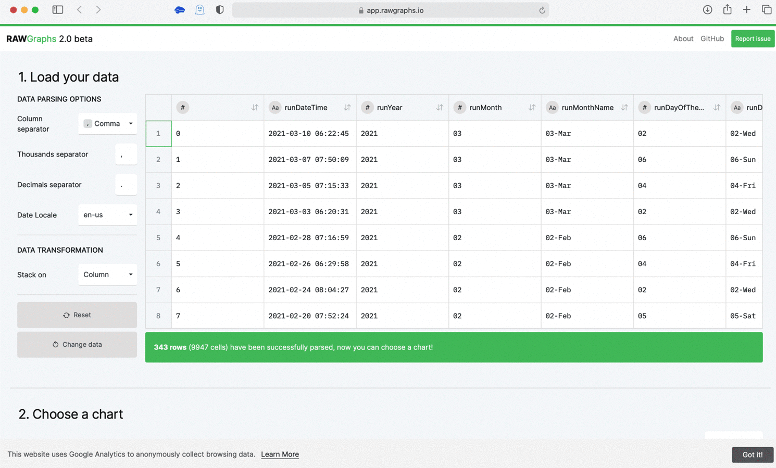
Task: Dismiss cookie notice with Got it!
Action: coord(752,454)
